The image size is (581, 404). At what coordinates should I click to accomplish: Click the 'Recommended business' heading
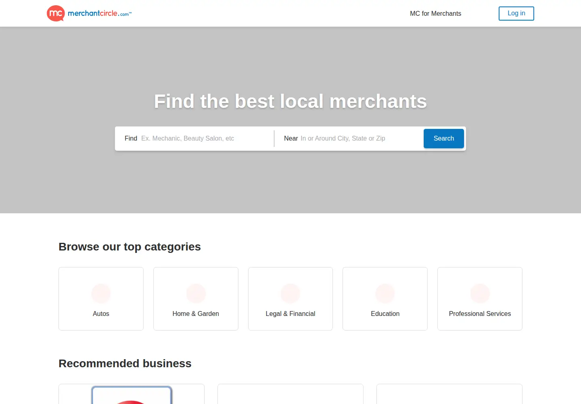(125, 364)
